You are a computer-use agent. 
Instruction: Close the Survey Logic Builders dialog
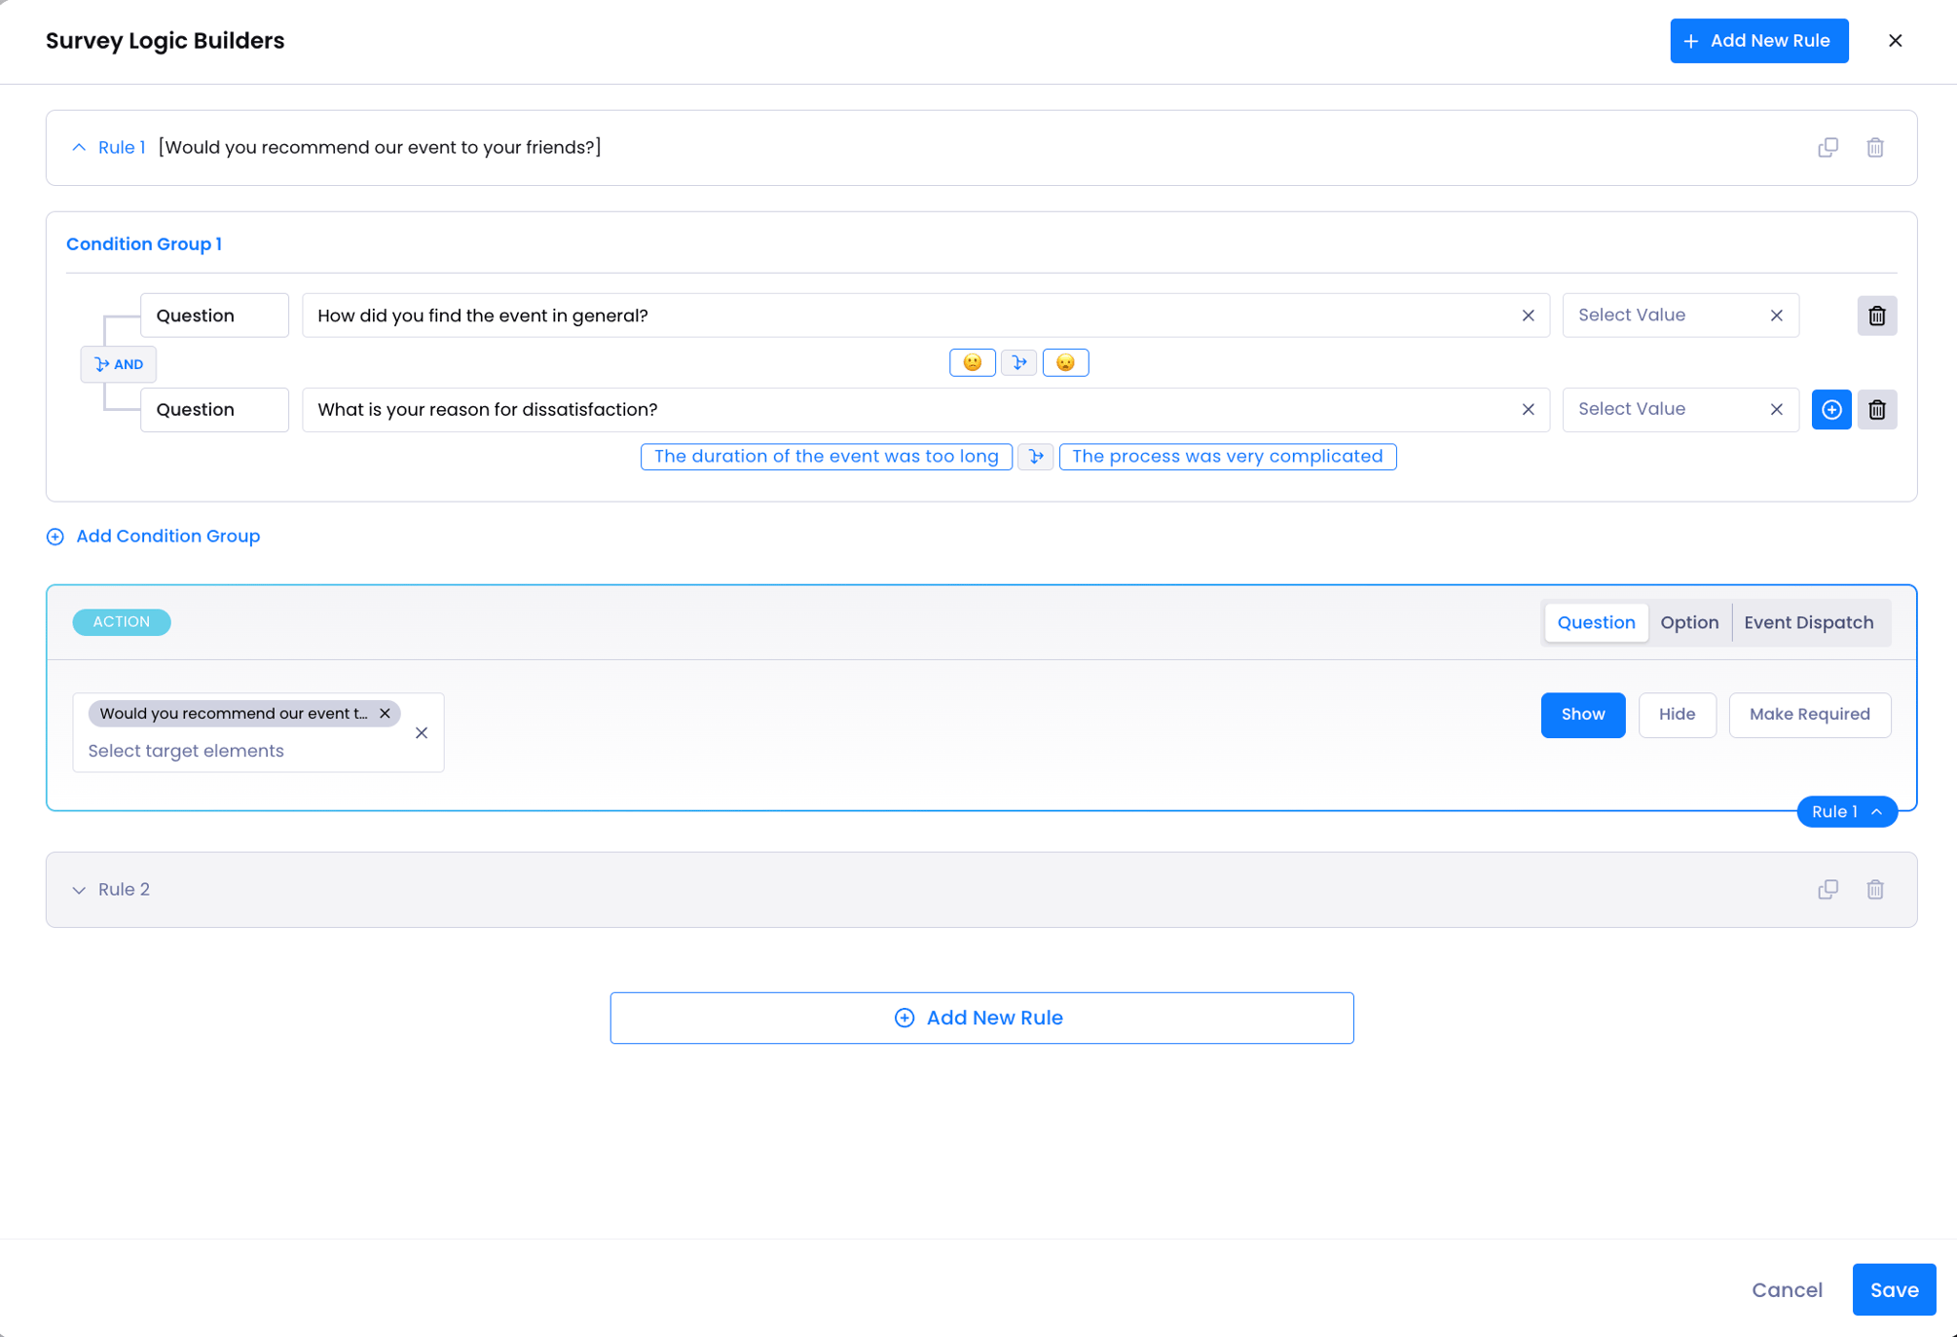click(1895, 41)
